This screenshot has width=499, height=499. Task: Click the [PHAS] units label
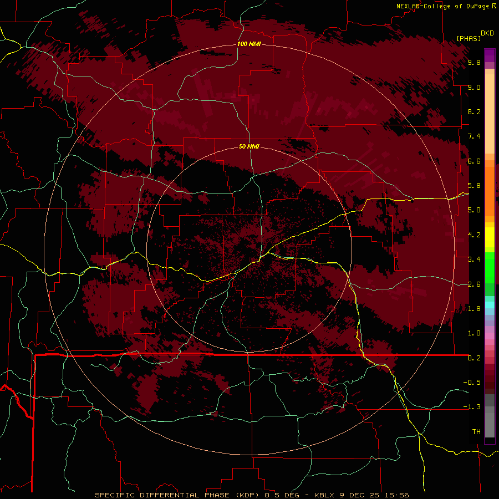469,38
